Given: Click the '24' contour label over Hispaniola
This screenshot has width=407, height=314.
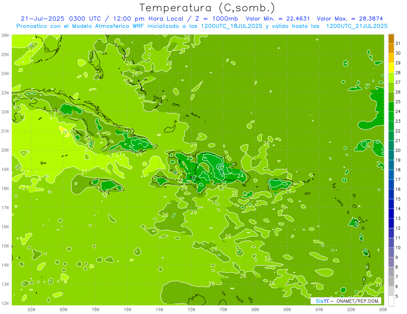Looking at the screenshot, I should click(x=240, y=176).
